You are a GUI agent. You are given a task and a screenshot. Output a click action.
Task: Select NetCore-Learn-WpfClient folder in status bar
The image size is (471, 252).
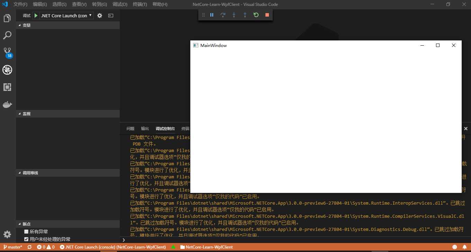(206, 247)
